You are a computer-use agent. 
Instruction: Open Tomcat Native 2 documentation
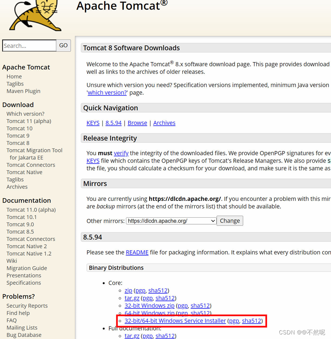(x=26, y=246)
